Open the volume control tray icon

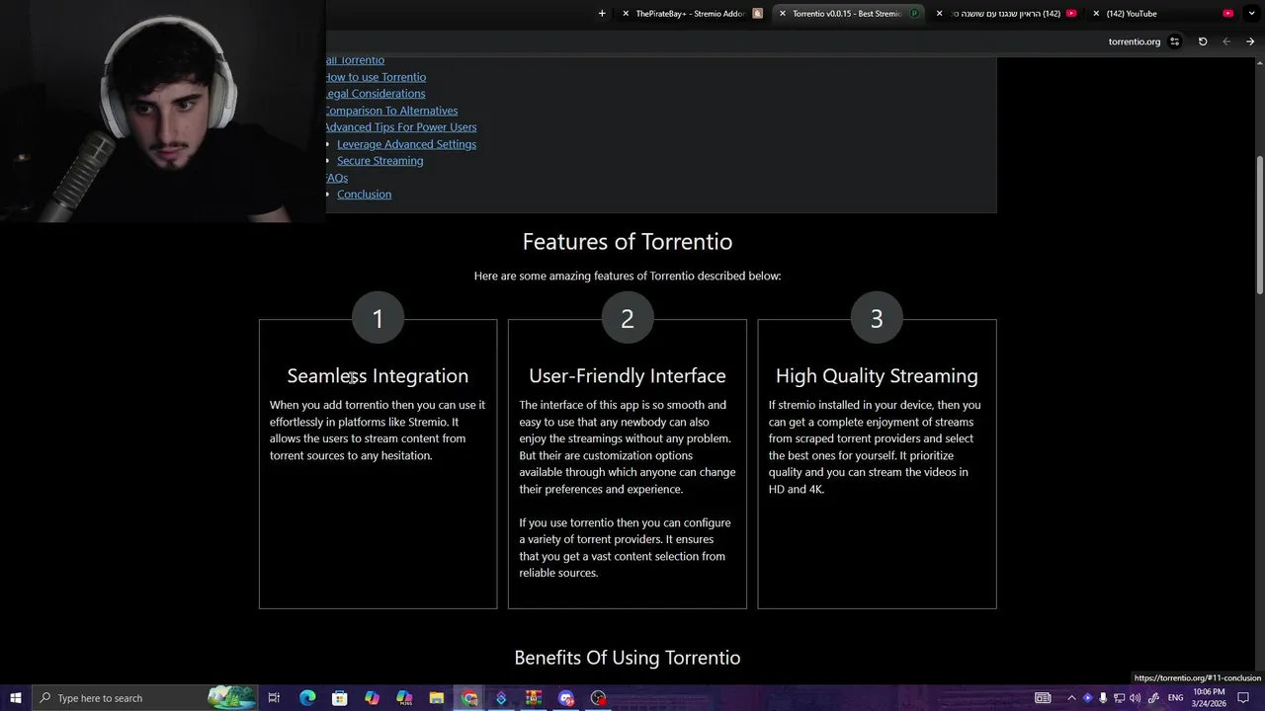pyautogui.click(x=1135, y=698)
